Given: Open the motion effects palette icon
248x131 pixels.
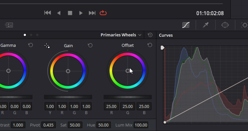Looking at the screenshot, I should pos(9,25).
